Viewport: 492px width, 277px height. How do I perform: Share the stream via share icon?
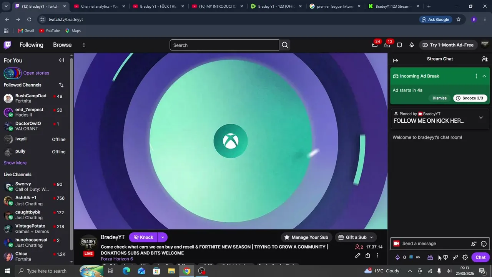click(368, 255)
